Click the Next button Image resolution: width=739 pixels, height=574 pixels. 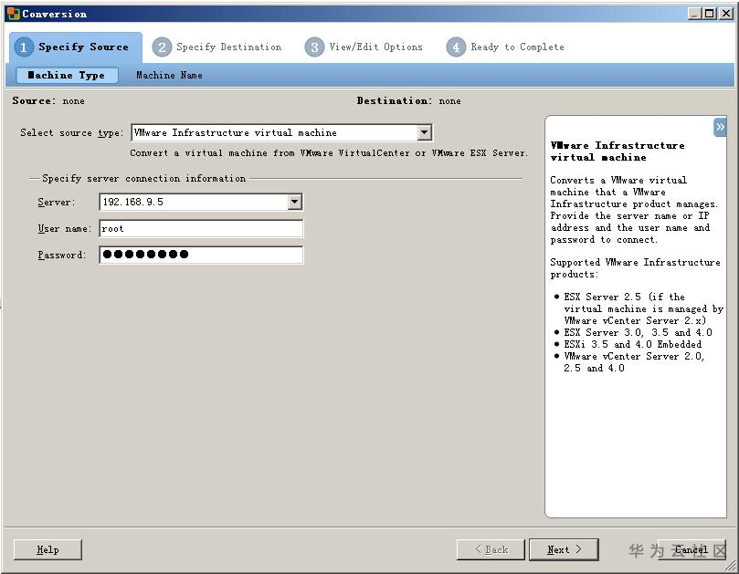(564, 549)
